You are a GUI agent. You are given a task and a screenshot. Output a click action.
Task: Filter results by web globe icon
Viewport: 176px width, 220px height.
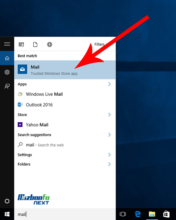tap(50, 44)
